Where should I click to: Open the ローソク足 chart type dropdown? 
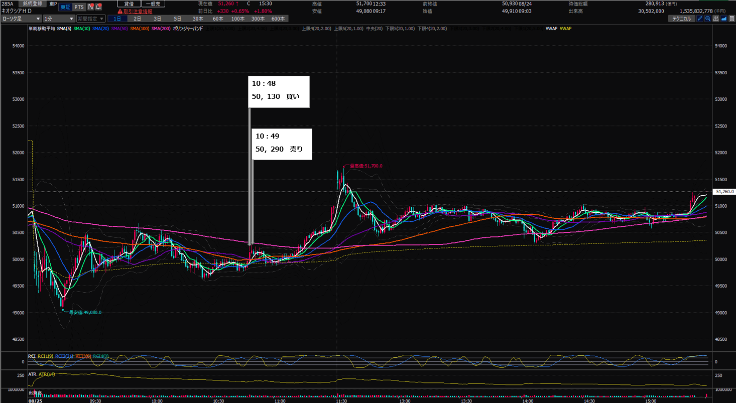pyautogui.click(x=21, y=19)
